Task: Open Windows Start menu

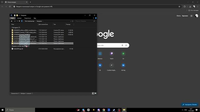Action: tap(2, 110)
